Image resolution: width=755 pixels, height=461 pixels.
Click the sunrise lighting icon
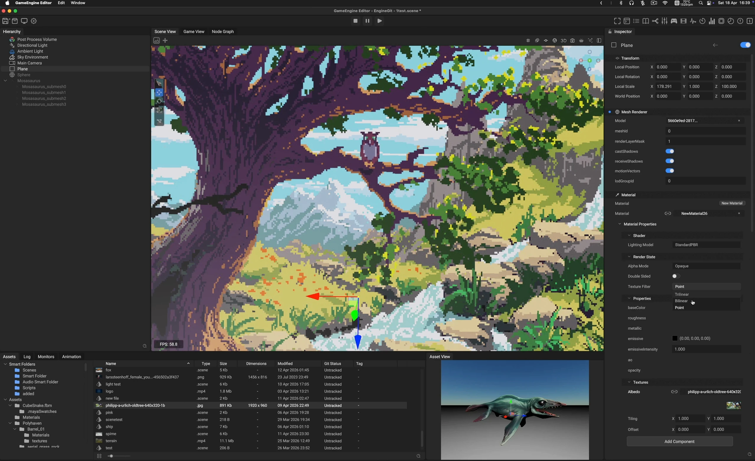click(581, 40)
